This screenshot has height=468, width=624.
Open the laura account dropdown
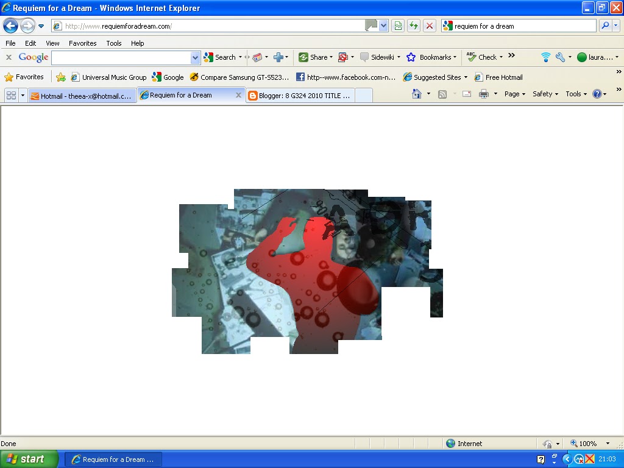598,57
